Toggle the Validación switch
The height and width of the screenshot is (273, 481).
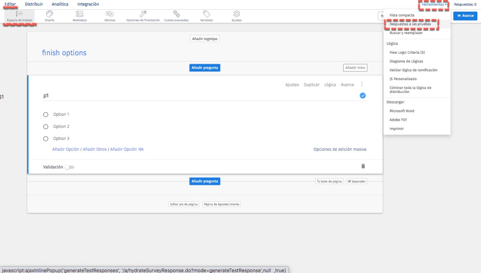[70, 167]
